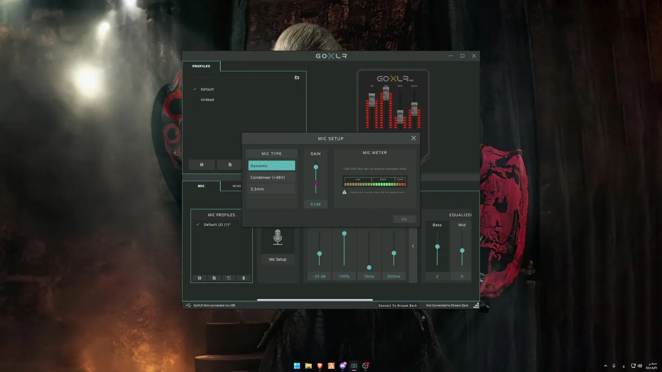Click the 61dB gain value field

pos(315,204)
